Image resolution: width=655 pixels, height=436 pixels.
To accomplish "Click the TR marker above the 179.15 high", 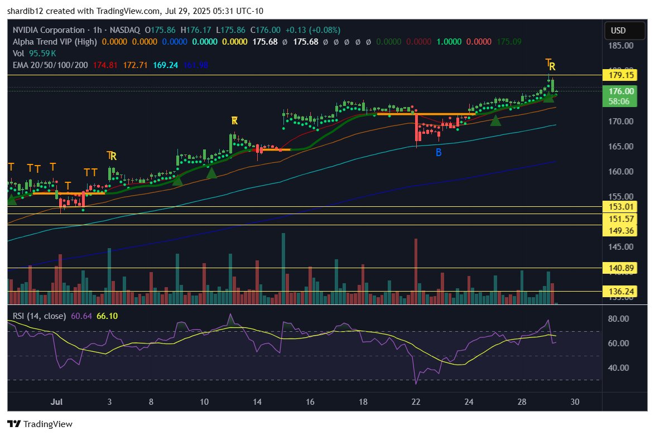I will pyautogui.click(x=551, y=65).
